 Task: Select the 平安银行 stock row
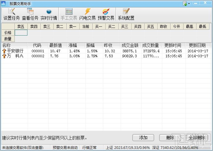coord(106,51)
